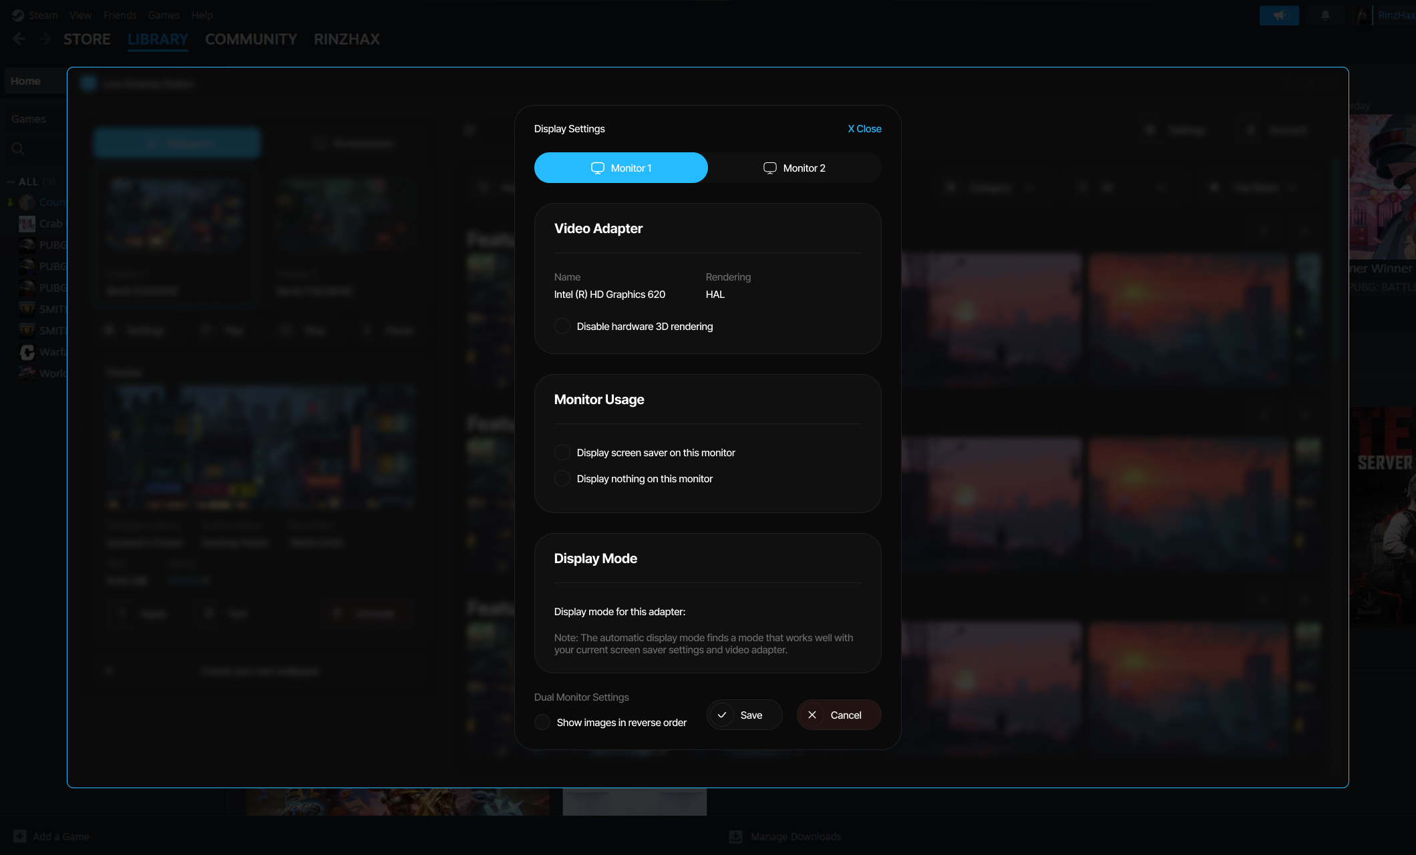This screenshot has height=855, width=1416.
Task: Go to the LIBRARY section
Action: (x=158, y=39)
